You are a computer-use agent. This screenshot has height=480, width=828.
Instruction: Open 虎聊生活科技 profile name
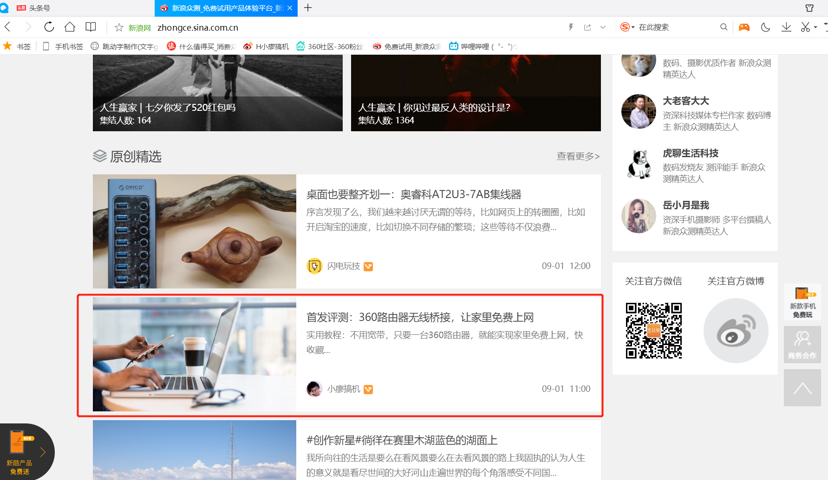[691, 153]
